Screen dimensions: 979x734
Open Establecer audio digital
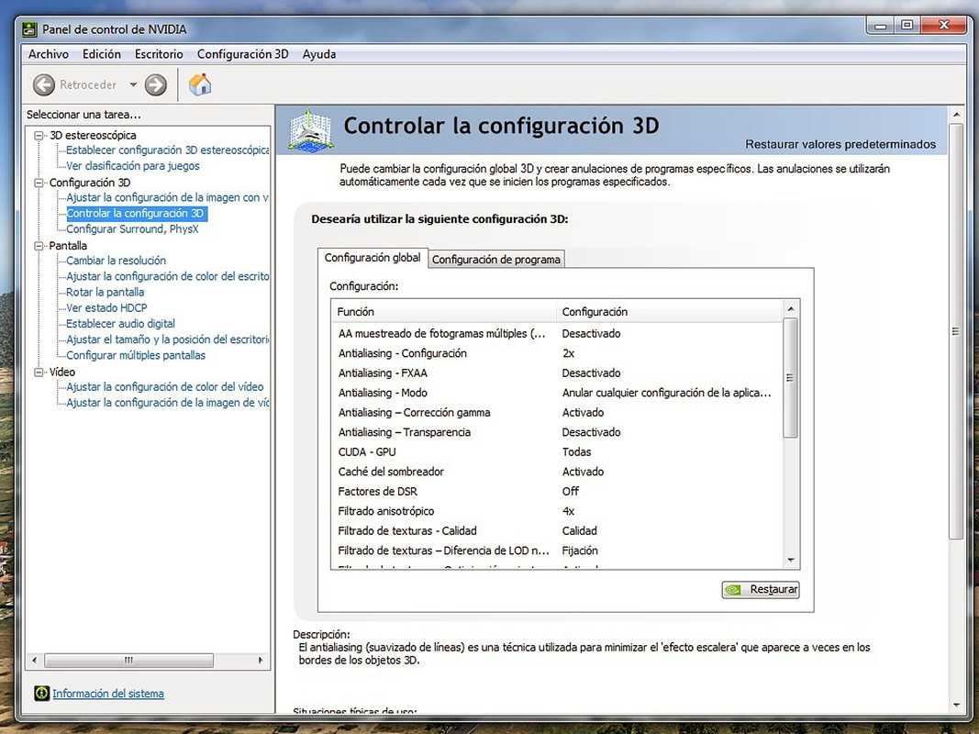click(x=120, y=323)
